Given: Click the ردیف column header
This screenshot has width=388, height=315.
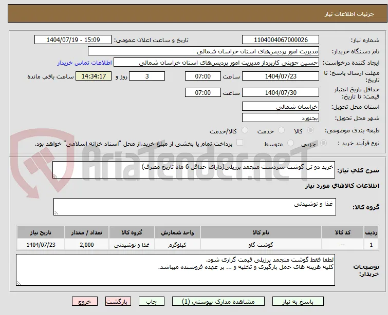Looking at the screenshot, I should click(371, 232).
